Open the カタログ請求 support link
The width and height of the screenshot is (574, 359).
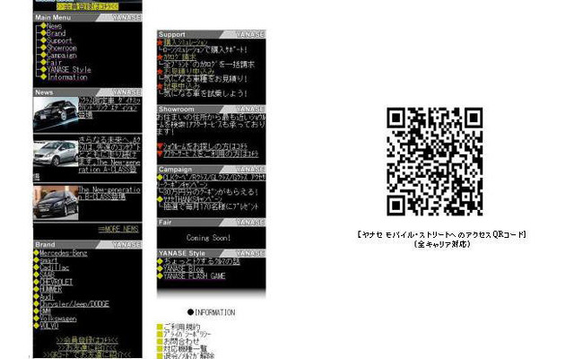click(179, 57)
